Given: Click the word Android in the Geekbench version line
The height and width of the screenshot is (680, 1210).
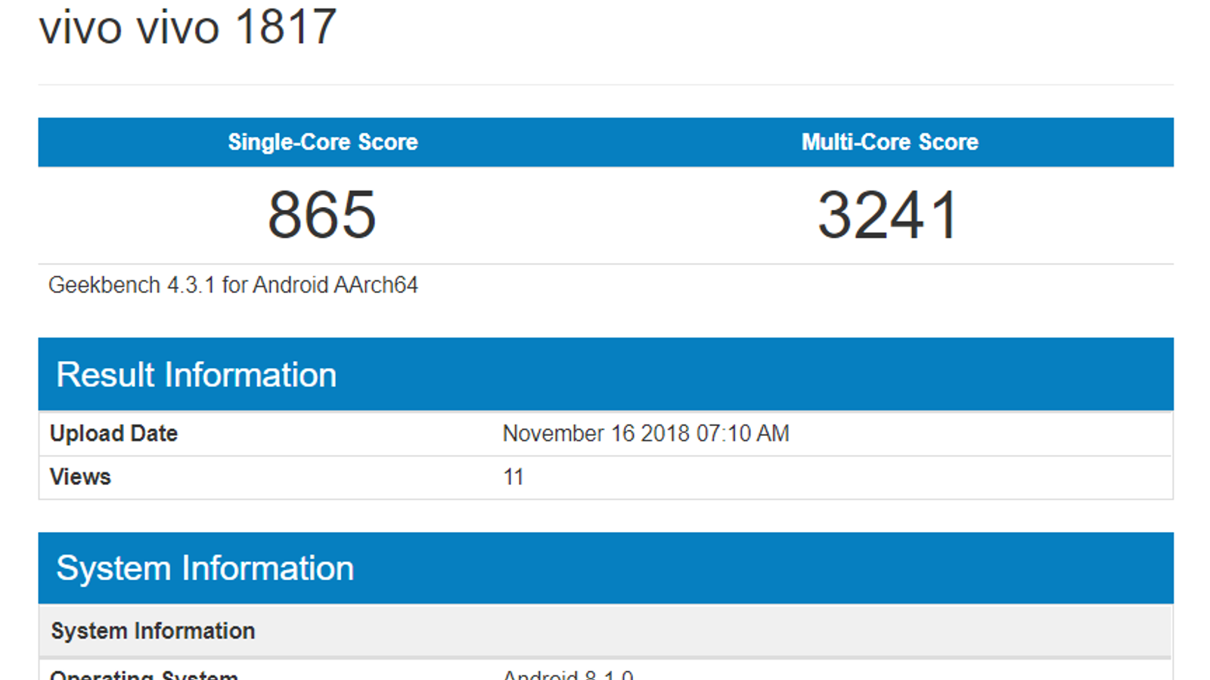Looking at the screenshot, I should point(291,285).
